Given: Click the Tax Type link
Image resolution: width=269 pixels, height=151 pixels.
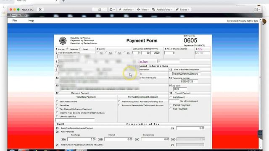Looking at the screenshot, I should point(143,62).
